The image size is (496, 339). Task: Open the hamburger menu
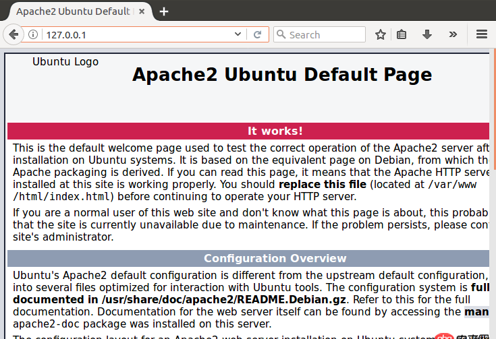tap(481, 34)
